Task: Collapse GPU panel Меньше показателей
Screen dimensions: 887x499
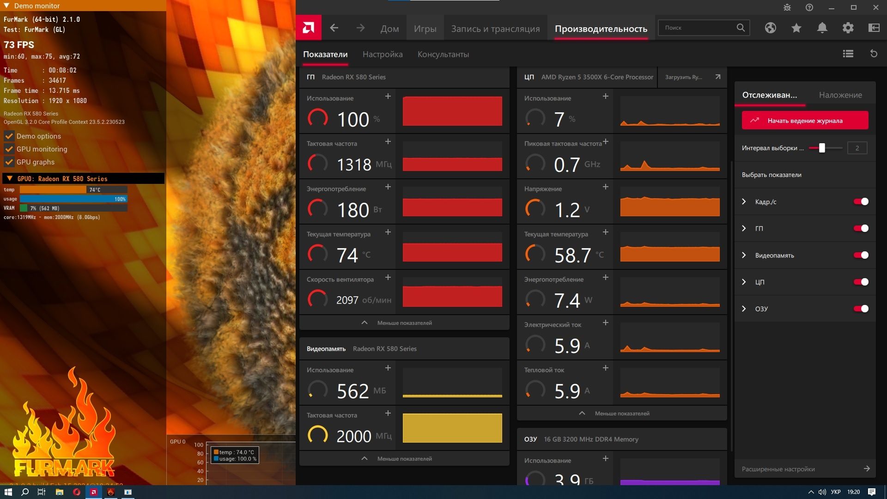Action: point(404,323)
